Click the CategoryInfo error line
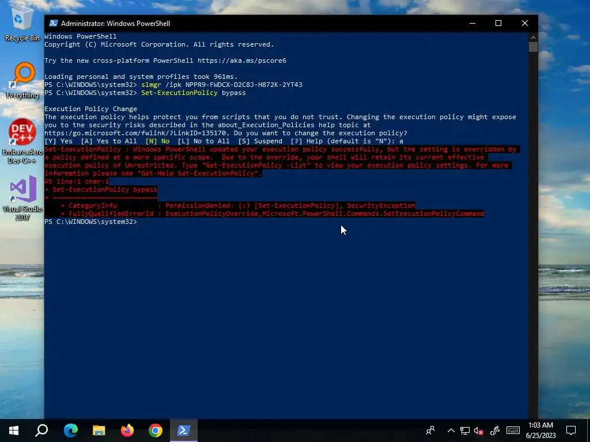 238,205
